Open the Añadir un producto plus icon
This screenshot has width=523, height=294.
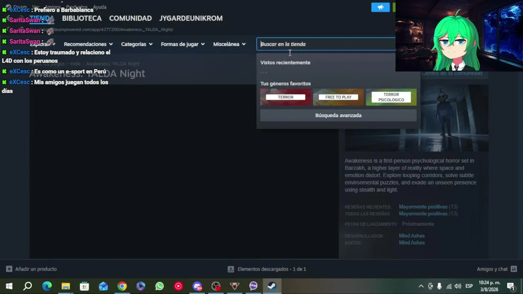tap(9, 269)
